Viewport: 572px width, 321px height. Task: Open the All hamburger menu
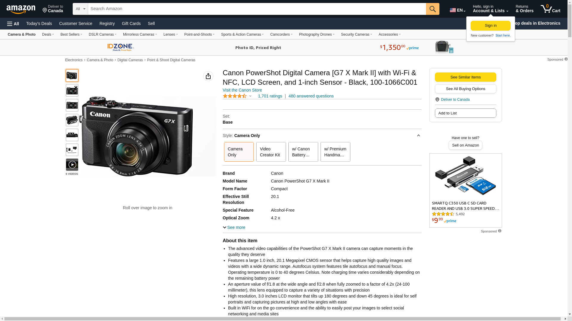pos(13,23)
